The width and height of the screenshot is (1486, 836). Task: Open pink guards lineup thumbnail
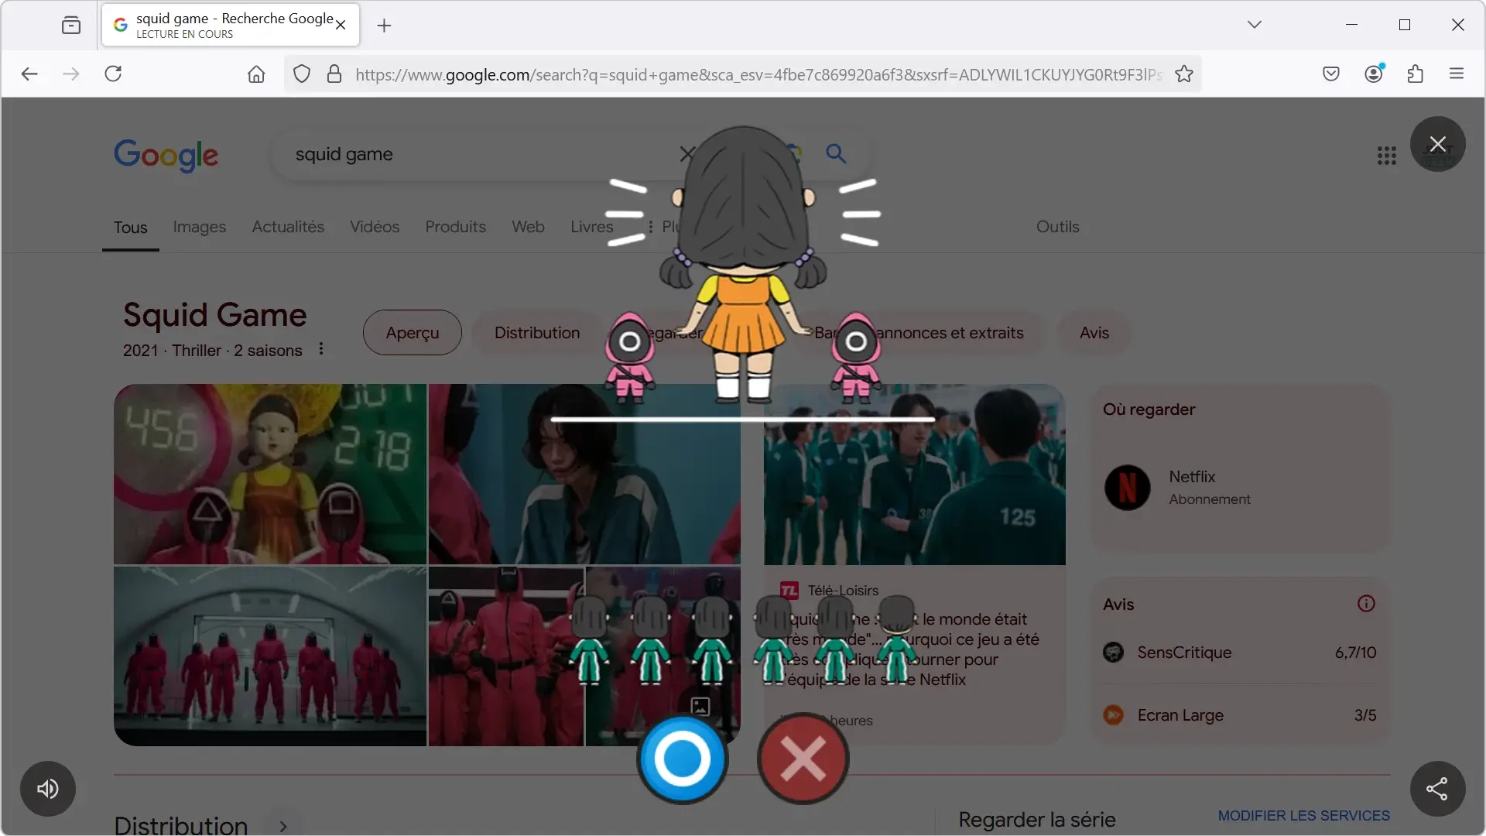[x=270, y=656]
